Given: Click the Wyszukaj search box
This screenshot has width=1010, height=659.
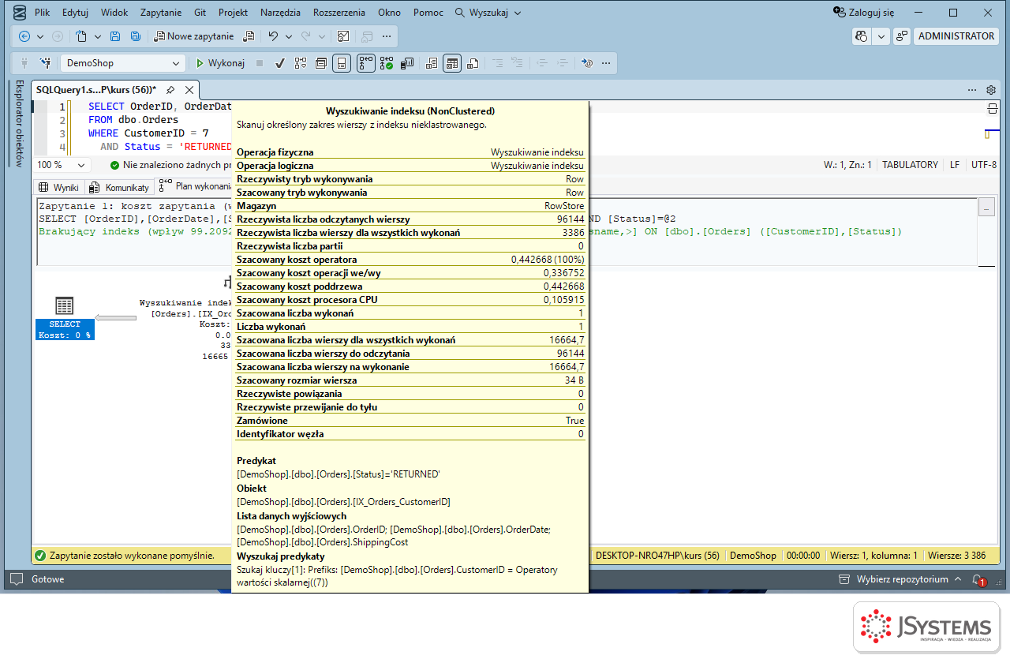Looking at the screenshot, I should click(x=488, y=13).
